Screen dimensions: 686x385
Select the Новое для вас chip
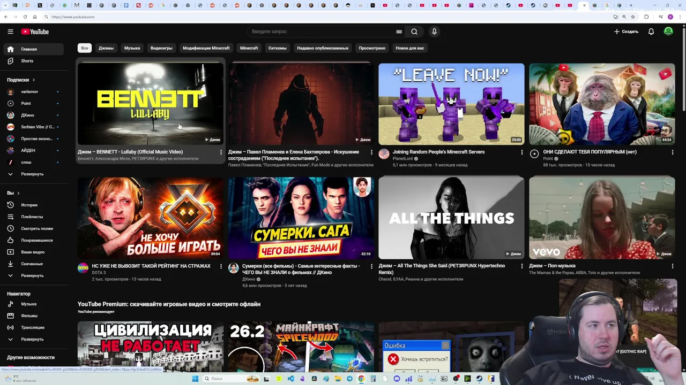tap(409, 48)
